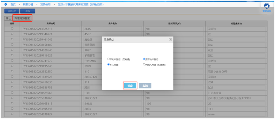275x119 pixels.
Task: Select radio for FY13205820234838127 row
Action: click(12, 114)
